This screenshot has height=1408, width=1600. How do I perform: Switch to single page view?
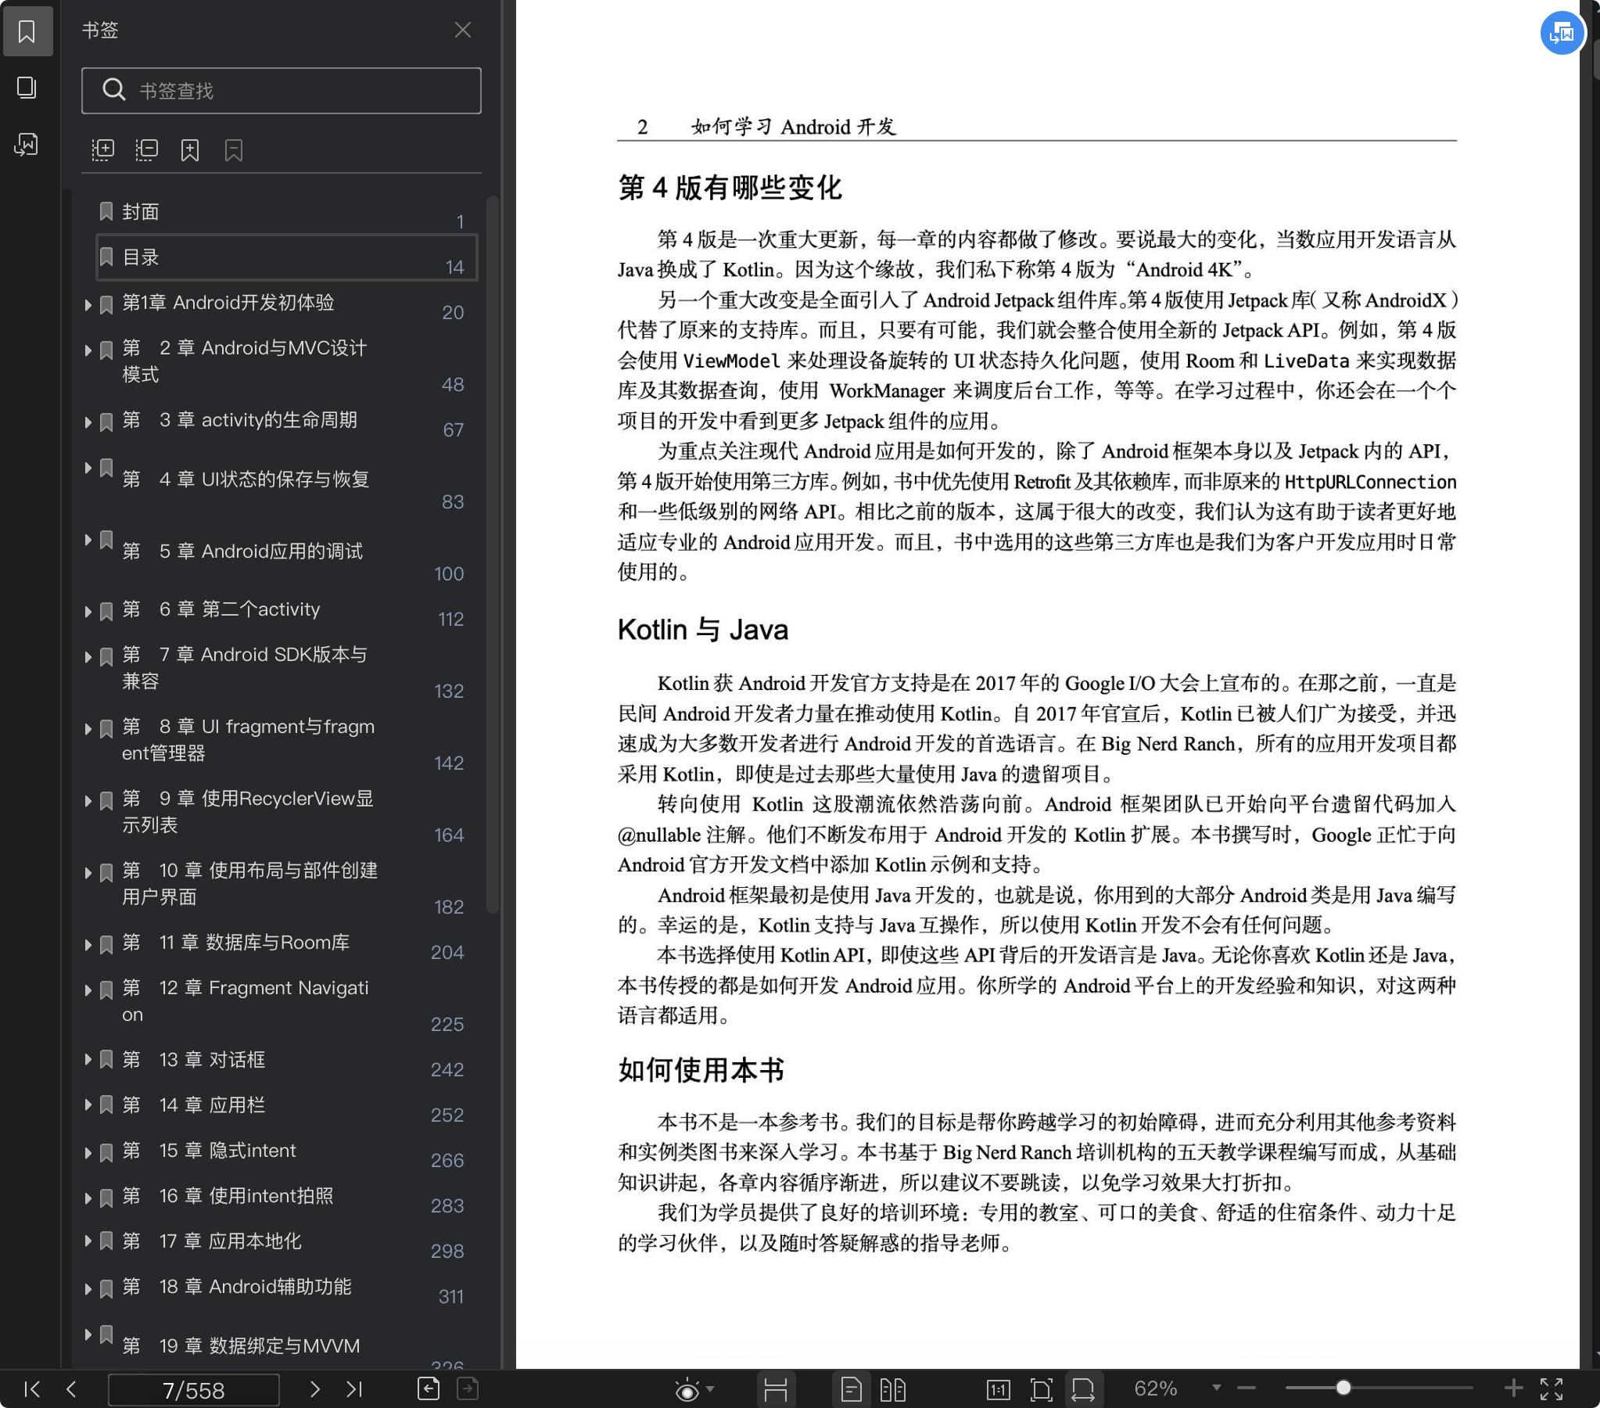click(x=851, y=1390)
